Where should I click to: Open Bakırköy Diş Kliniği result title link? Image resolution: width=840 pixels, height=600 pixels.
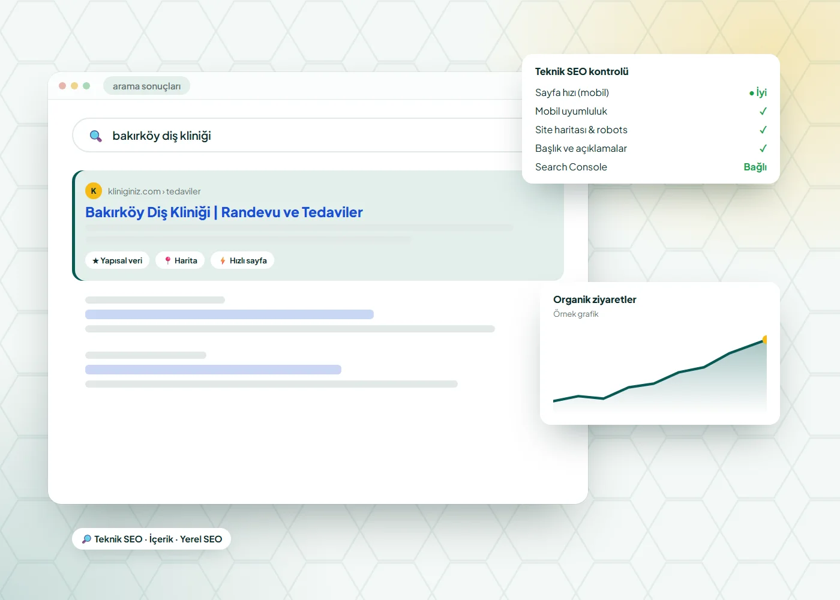pos(224,212)
